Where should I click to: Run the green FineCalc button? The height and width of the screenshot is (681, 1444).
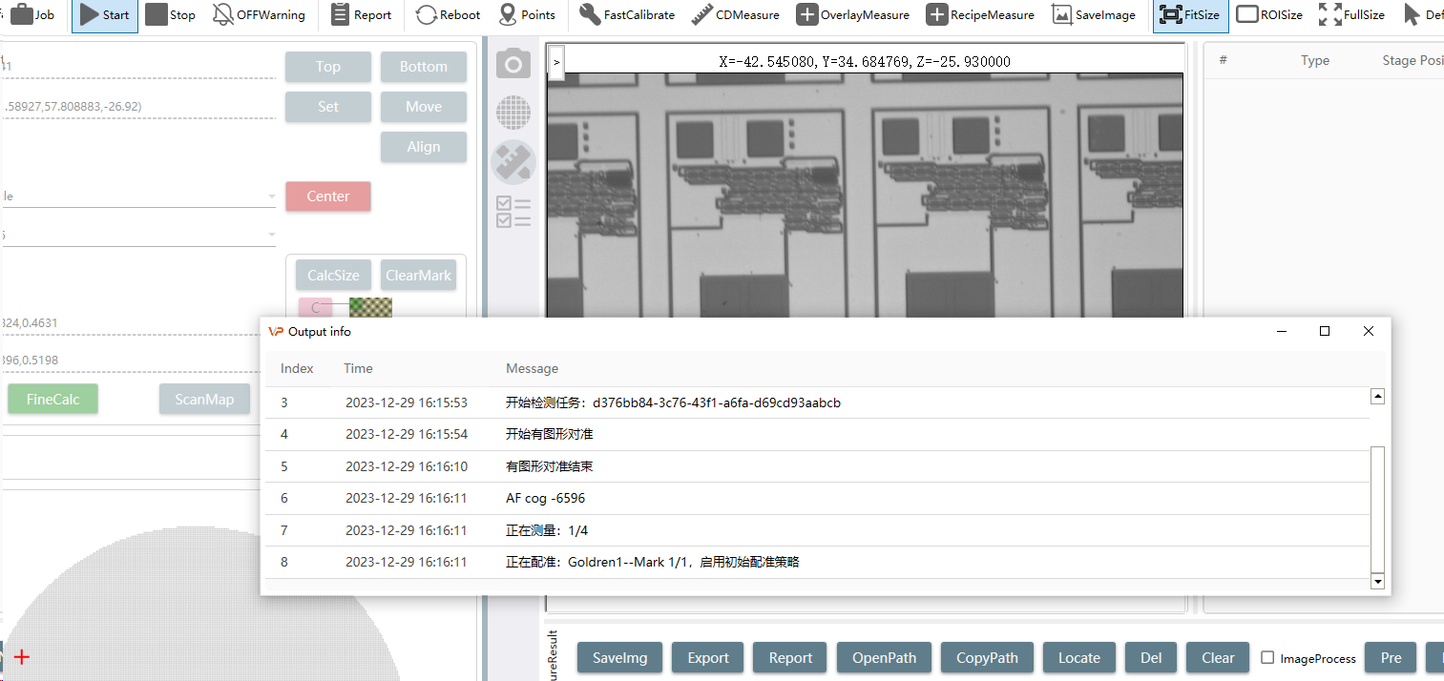click(53, 400)
